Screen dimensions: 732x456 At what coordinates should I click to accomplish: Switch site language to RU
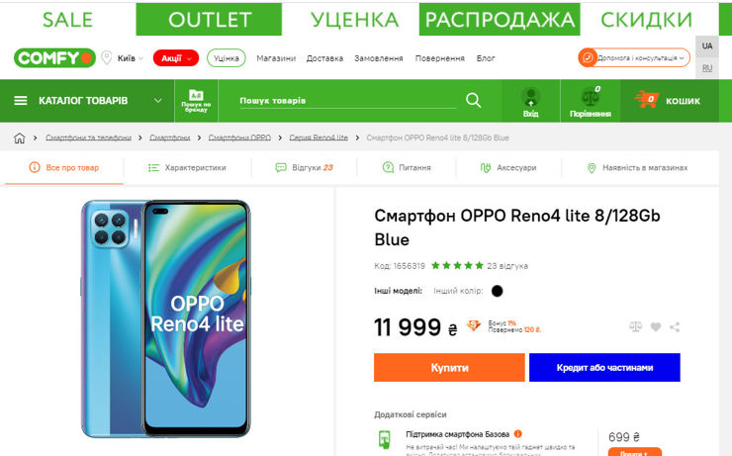click(x=707, y=68)
